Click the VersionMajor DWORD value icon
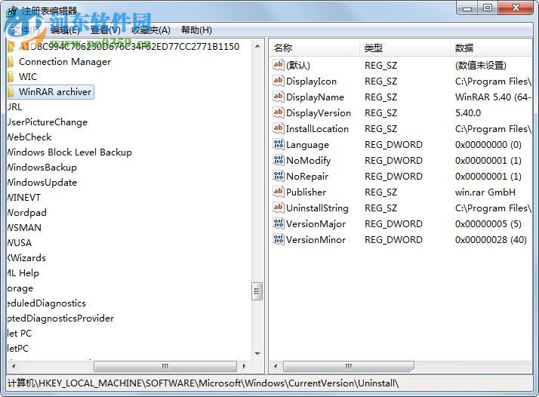 [x=278, y=224]
